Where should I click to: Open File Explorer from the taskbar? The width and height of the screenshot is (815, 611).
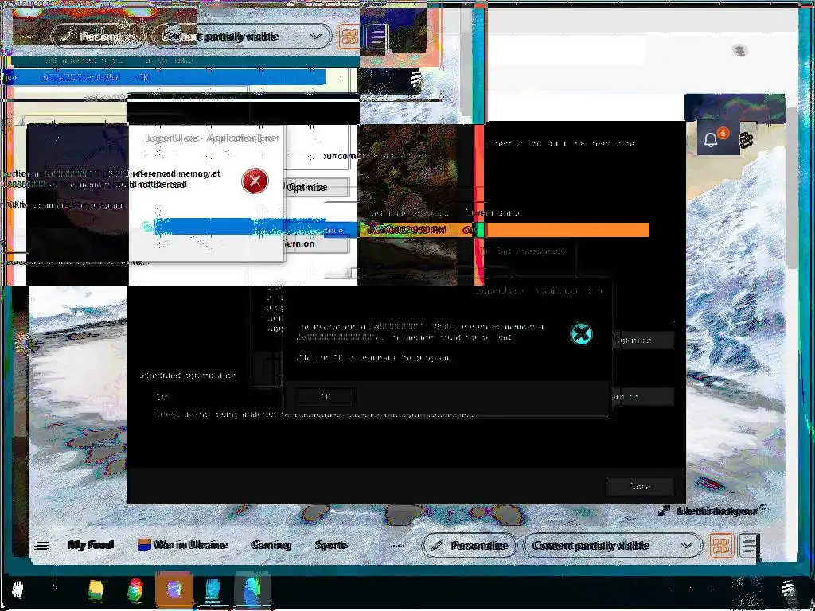click(96, 591)
